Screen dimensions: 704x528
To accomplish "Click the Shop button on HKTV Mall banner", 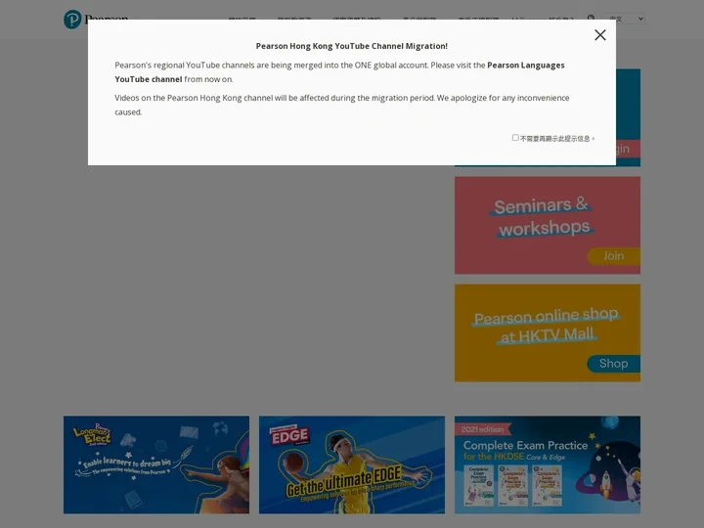I will point(613,363).
